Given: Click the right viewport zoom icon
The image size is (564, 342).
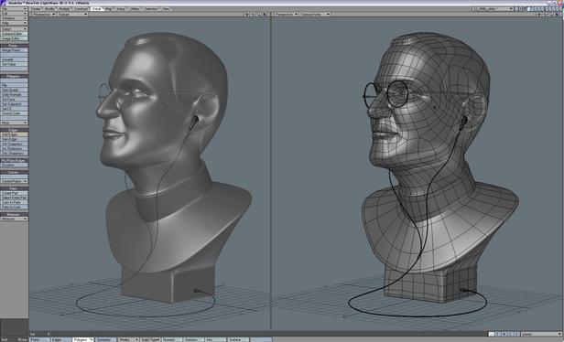Looking at the screenshot, I should 550,15.
